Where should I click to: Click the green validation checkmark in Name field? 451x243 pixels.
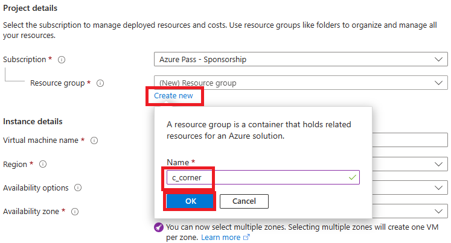tap(353, 177)
